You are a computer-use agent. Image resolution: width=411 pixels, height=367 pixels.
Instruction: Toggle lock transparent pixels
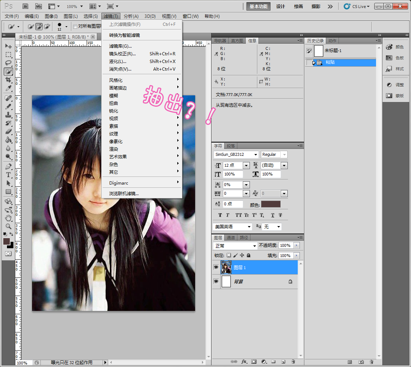coord(229,255)
